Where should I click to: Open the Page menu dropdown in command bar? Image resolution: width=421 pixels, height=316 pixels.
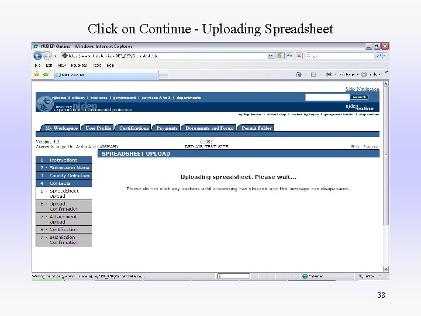(x=349, y=74)
